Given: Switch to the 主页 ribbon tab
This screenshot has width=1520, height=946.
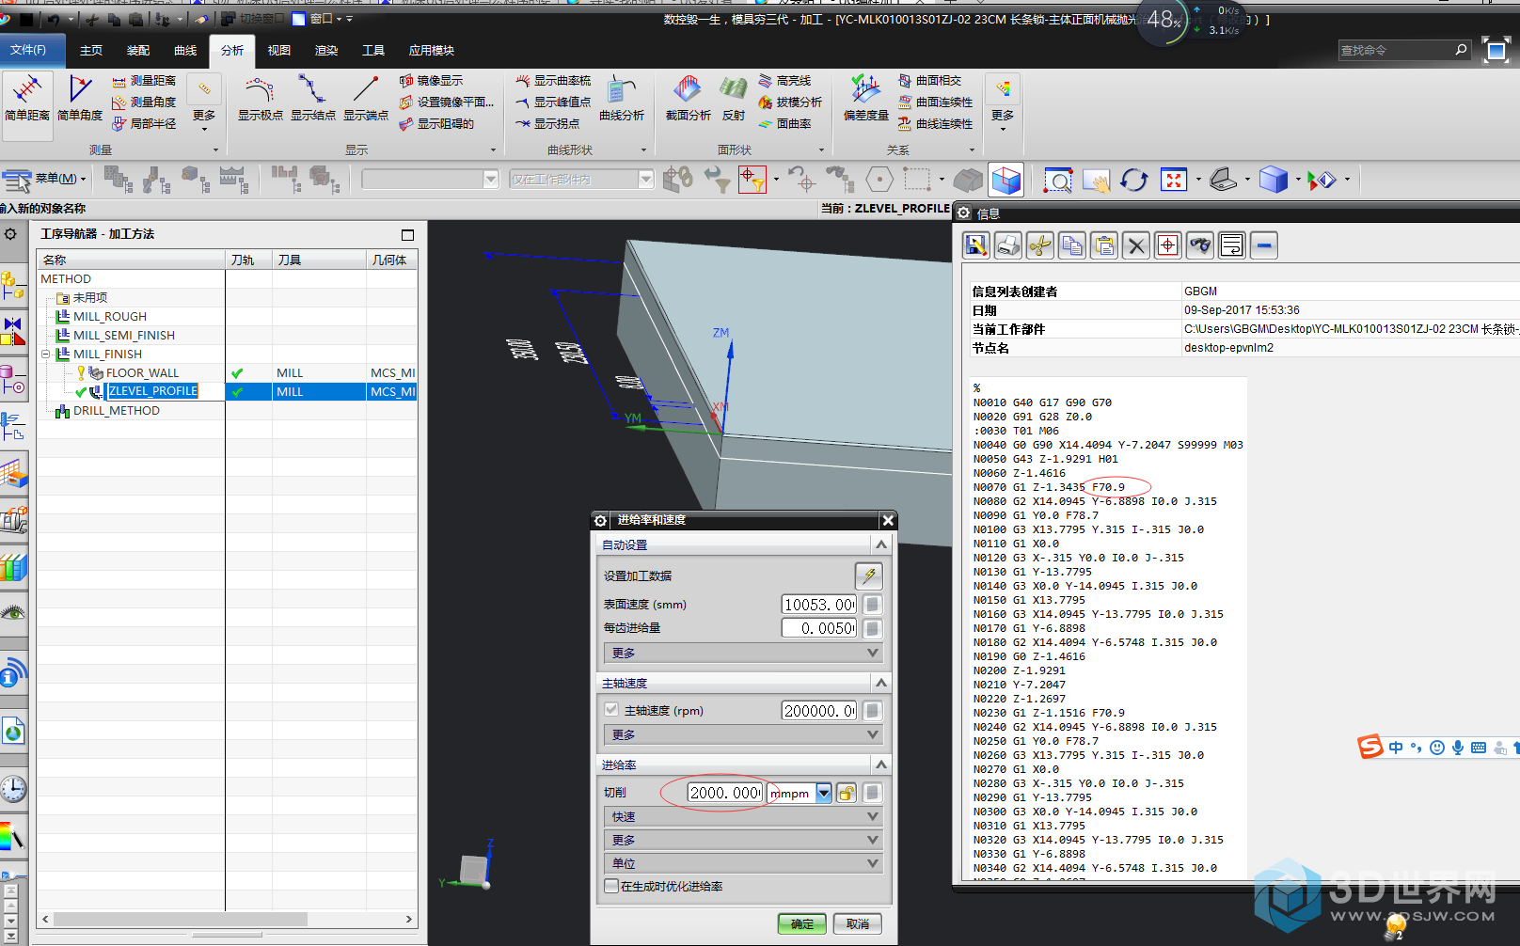Looking at the screenshot, I should pos(91,51).
